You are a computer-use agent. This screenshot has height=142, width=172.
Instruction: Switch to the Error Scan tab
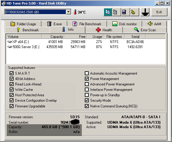pos(145,30)
